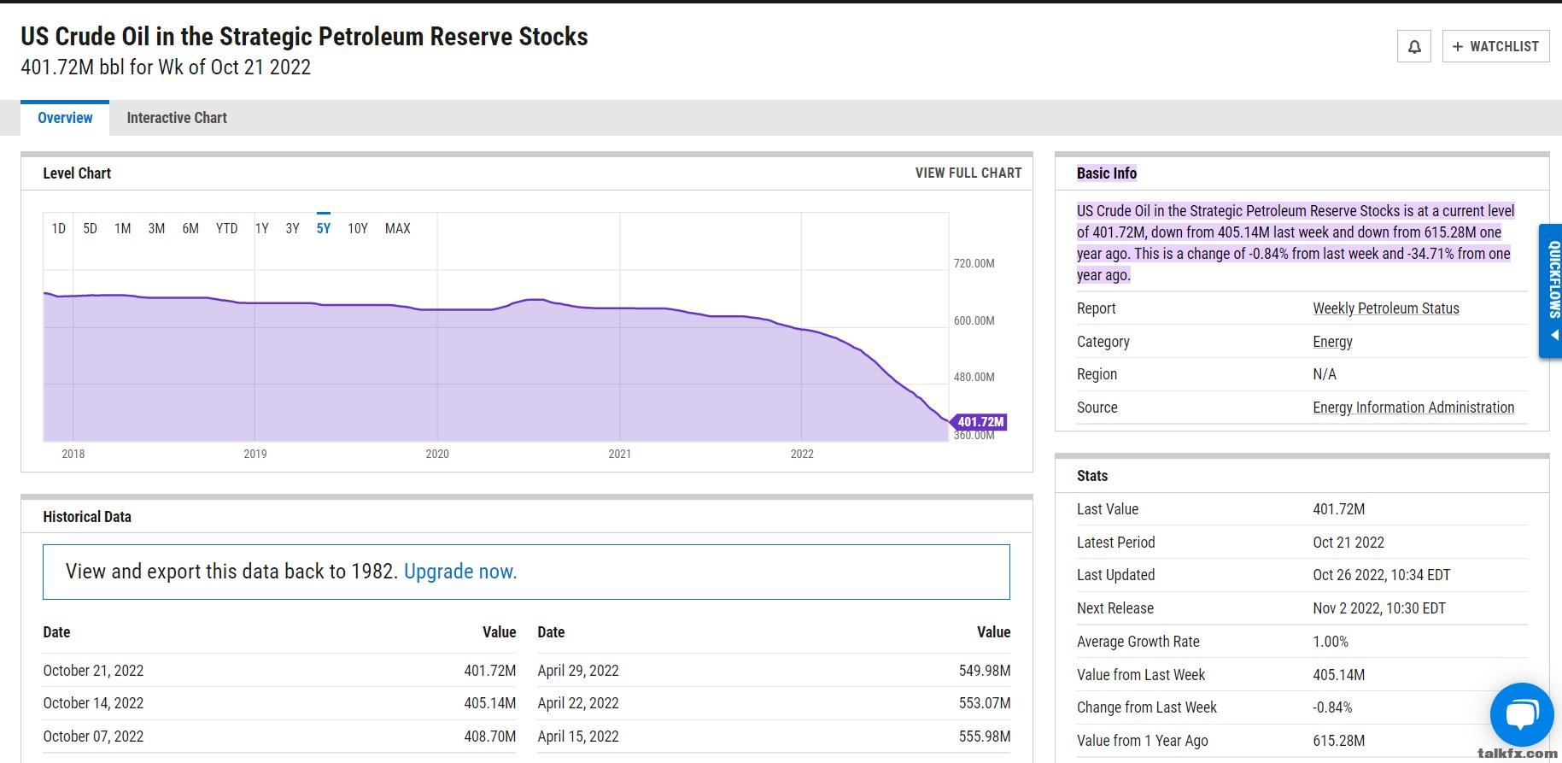Select the 3M chart range
Viewport: 1562px width, 763px height.
156,228
